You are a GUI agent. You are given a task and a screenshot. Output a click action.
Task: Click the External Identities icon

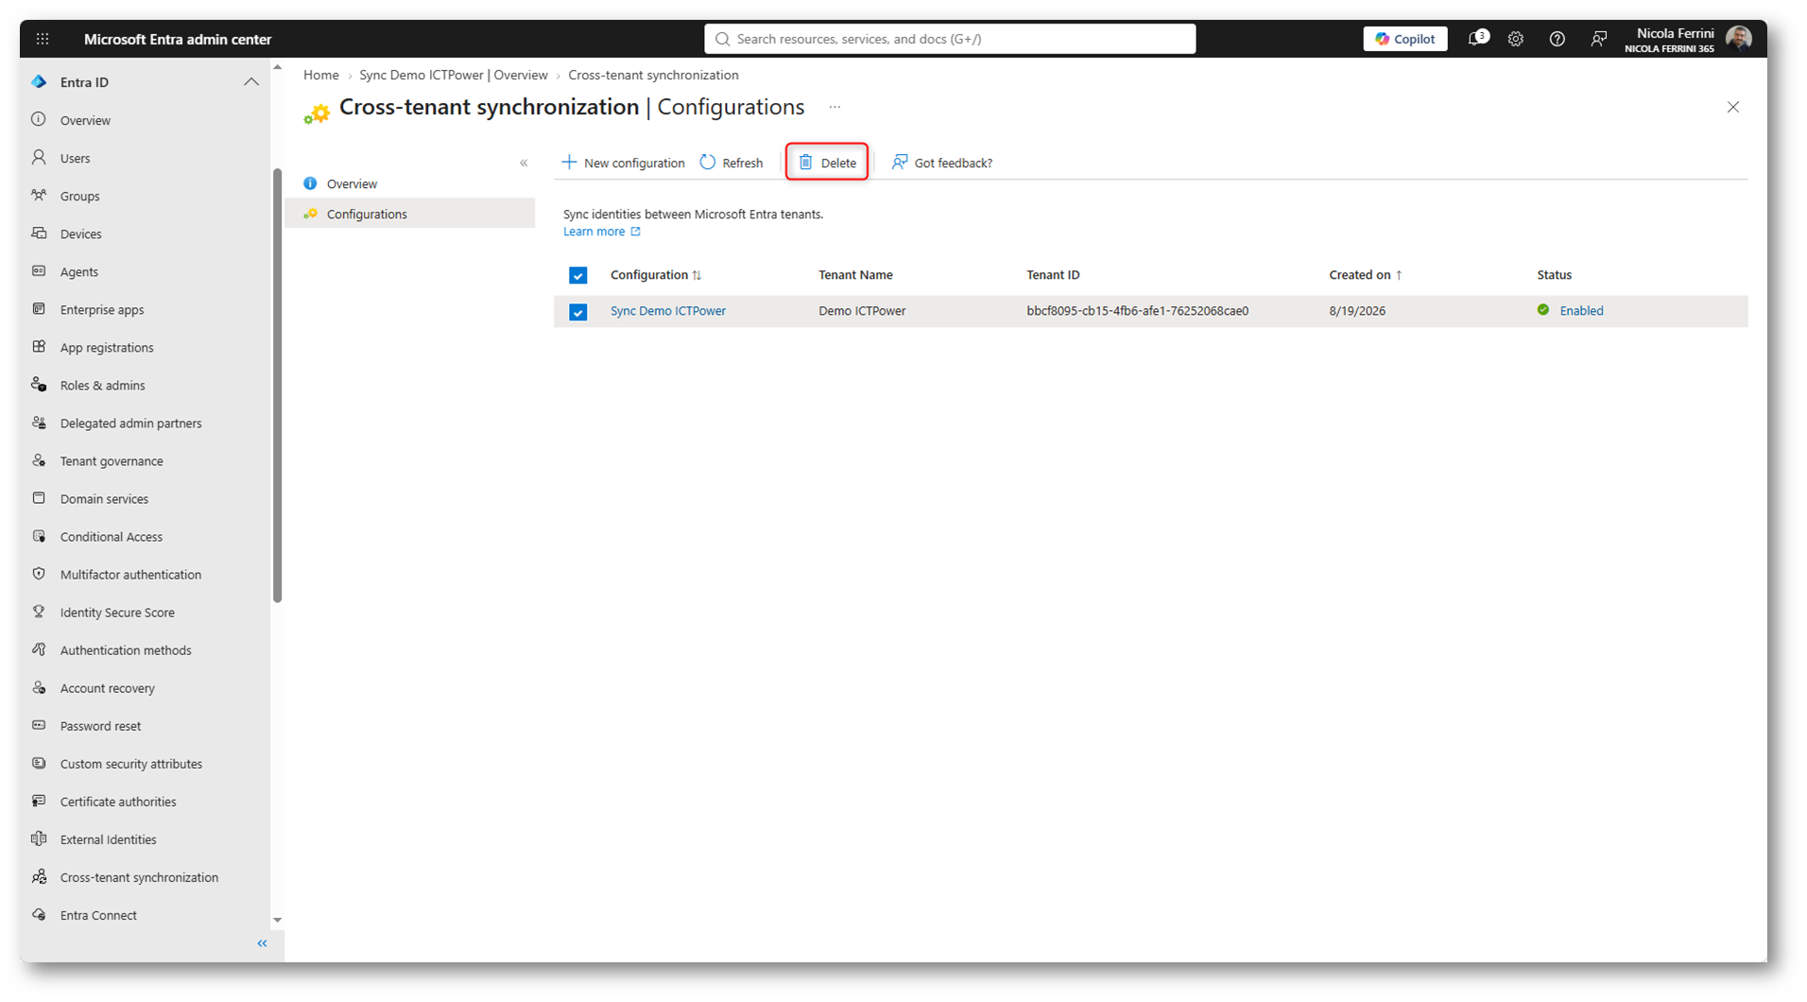point(39,838)
